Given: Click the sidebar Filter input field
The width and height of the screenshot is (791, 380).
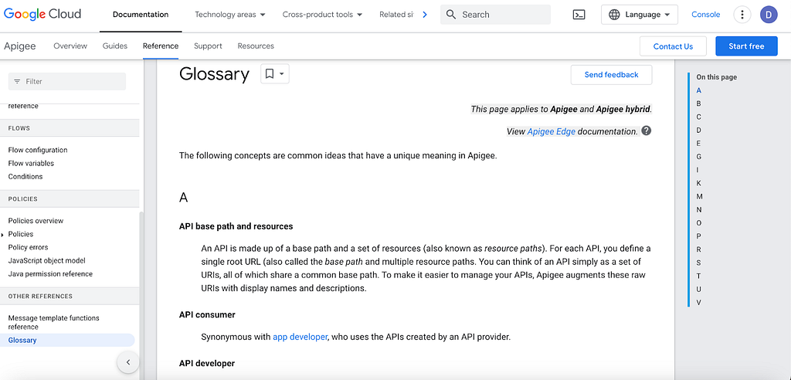Looking at the screenshot, I should coord(67,81).
